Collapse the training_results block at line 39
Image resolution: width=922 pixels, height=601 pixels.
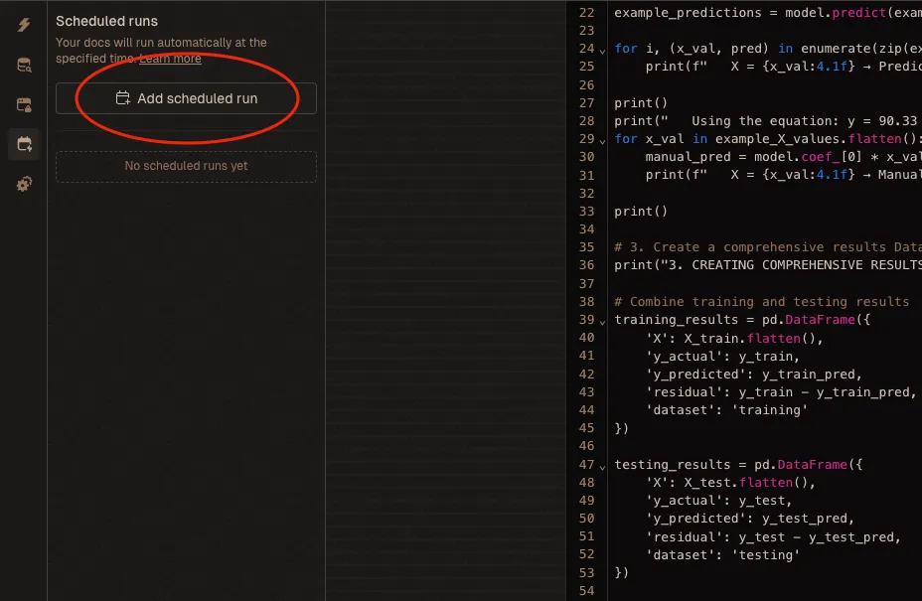point(602,320)
